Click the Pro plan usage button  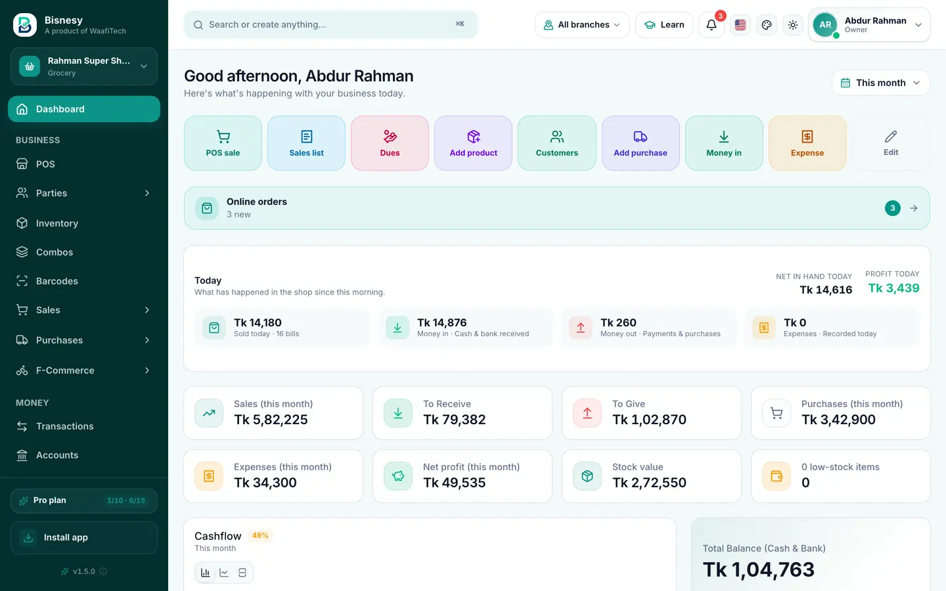click(84, 501)
